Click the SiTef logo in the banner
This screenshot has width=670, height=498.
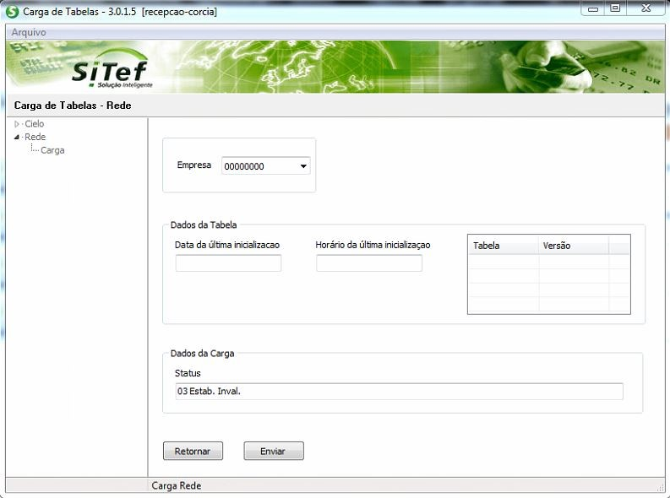point(111,69)
